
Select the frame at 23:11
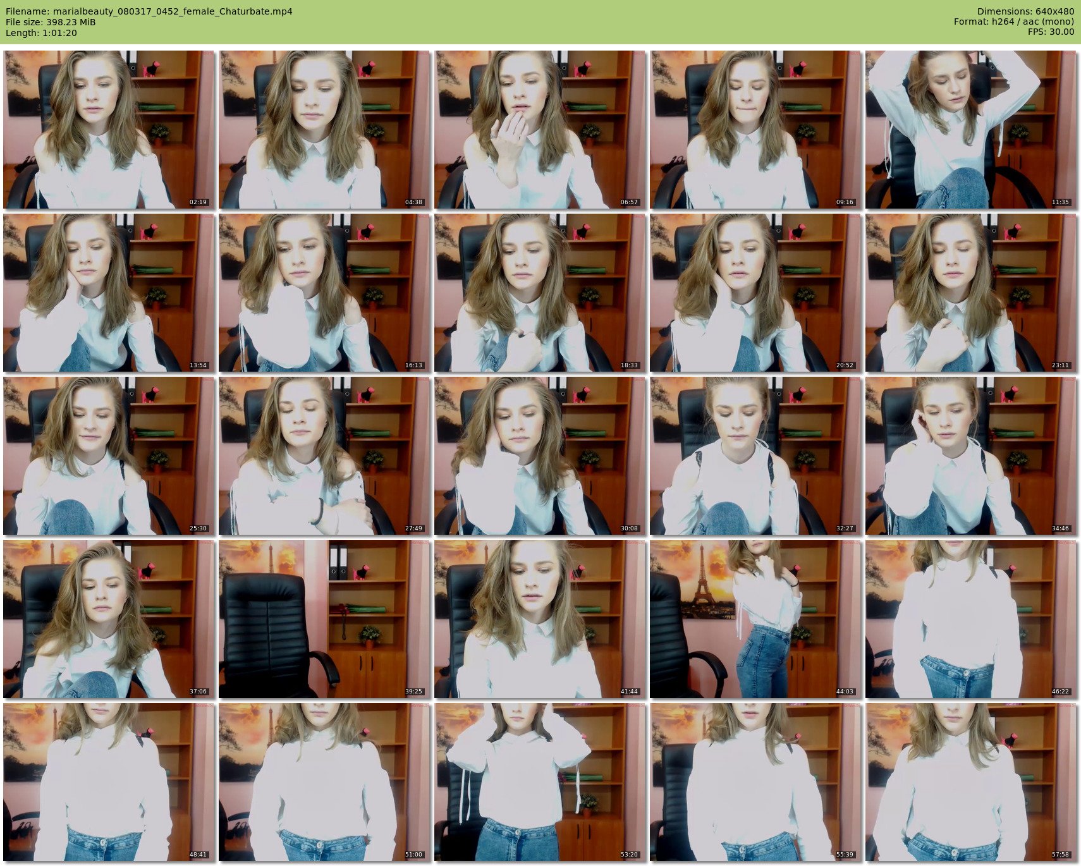pyautogui.click(x=971, y=293)
